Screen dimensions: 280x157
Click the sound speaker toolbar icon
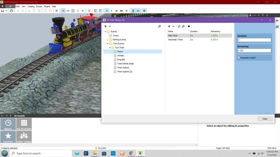pos(144,11)
